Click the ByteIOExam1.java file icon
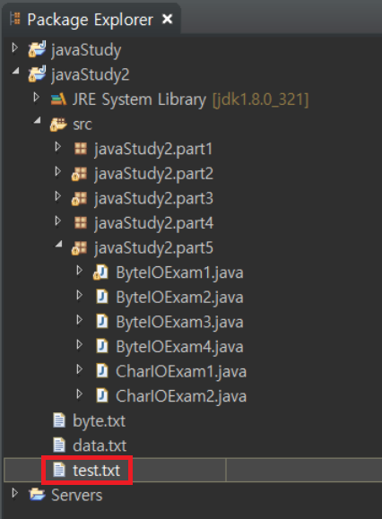Screen dimensions: 382x519 click(x=101, y=272)
